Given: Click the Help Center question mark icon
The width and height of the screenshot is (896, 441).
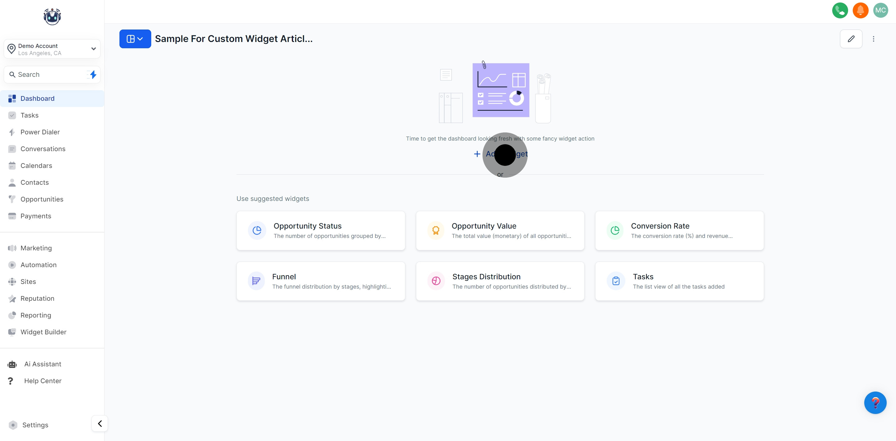Looking at the screenshot, I should click(x=11, y=381).
